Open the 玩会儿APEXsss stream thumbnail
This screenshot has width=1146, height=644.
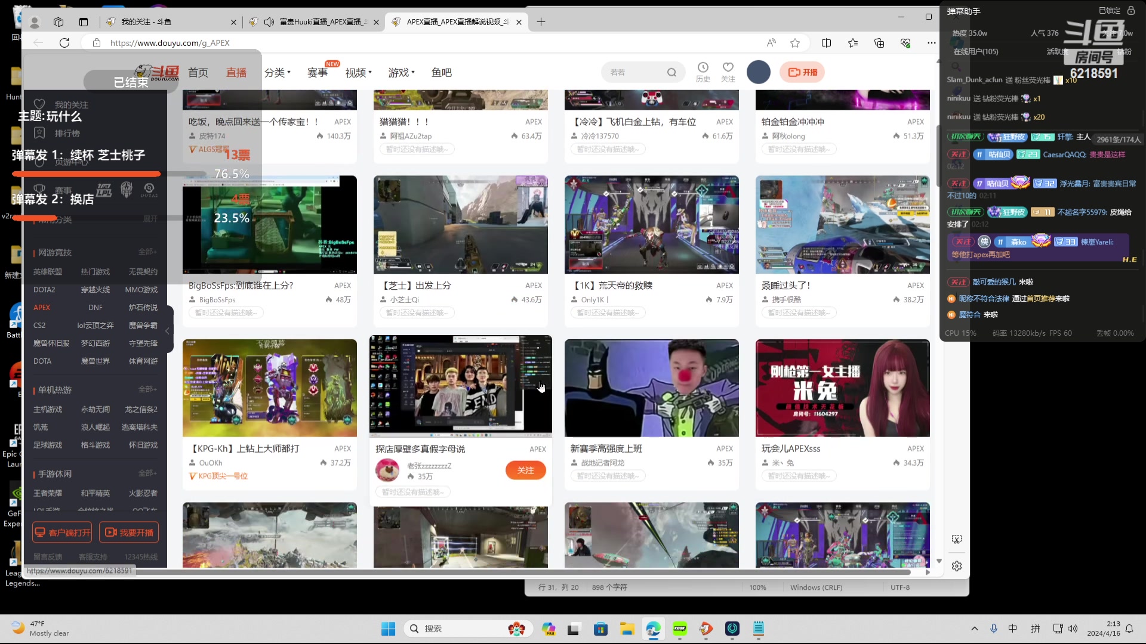coord(843,388)
